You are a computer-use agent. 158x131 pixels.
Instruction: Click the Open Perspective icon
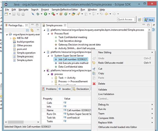(x=140, y=20)
